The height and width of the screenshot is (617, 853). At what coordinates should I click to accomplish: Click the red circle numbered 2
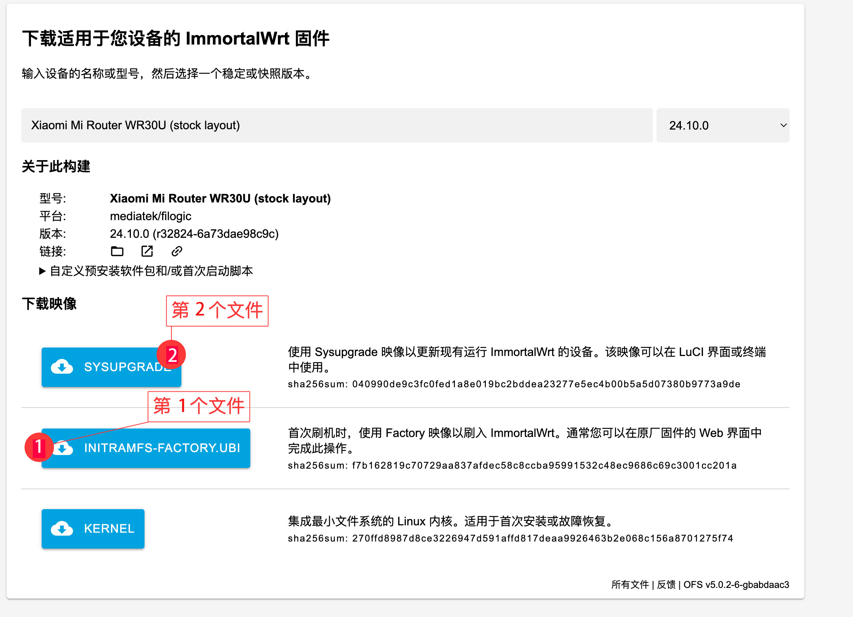tap(171, 355)
